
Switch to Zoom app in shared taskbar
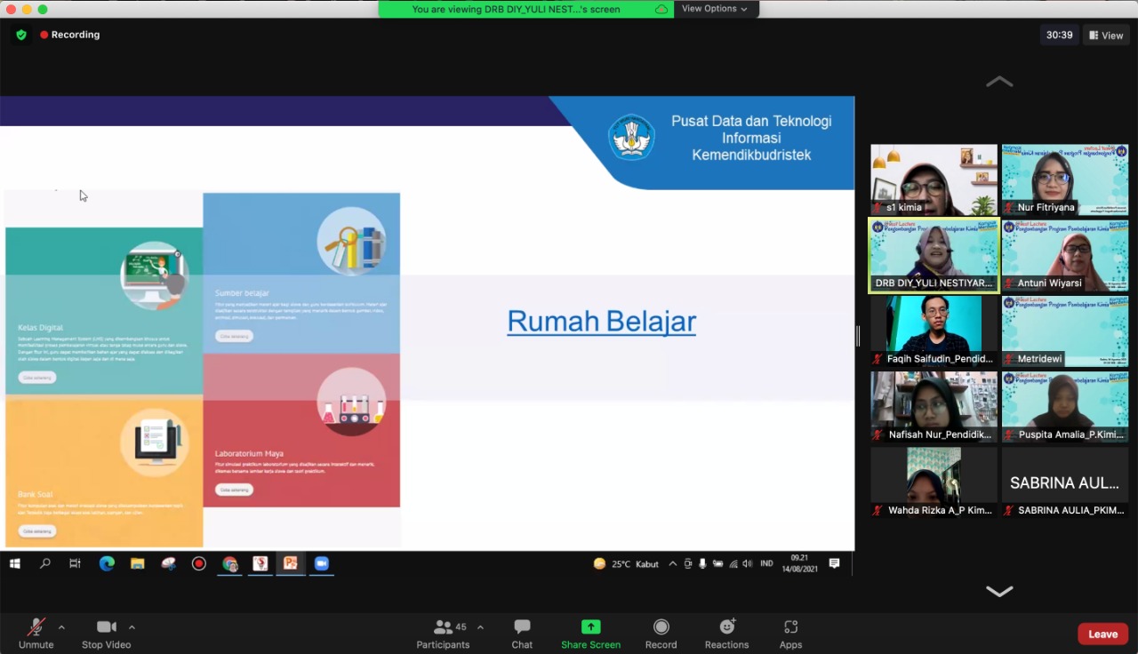(321, 563)
